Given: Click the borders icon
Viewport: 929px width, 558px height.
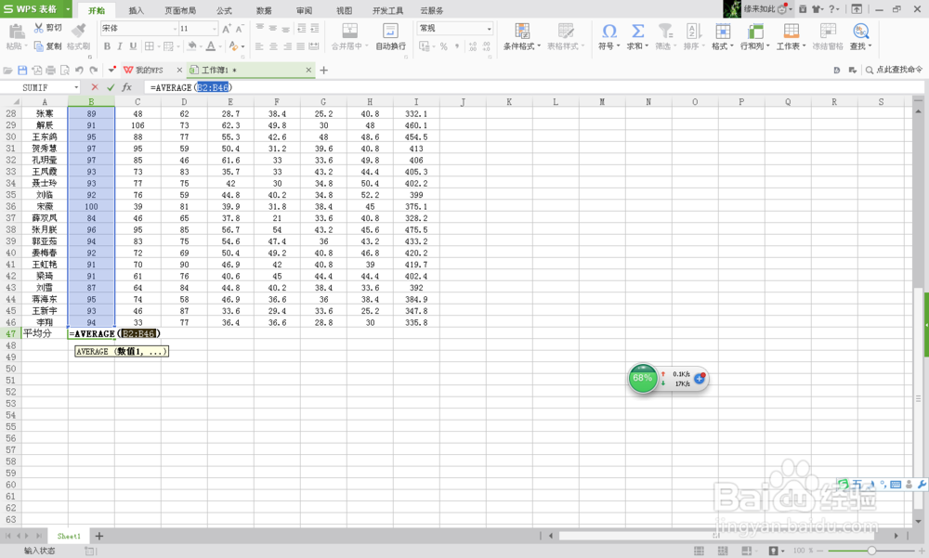Looking at the screenshot, I should (x=150, y=46).
